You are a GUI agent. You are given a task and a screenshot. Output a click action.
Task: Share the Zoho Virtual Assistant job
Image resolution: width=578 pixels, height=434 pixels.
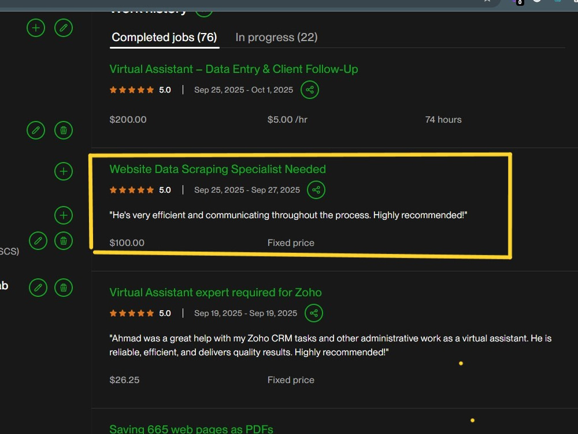(314, 313)
